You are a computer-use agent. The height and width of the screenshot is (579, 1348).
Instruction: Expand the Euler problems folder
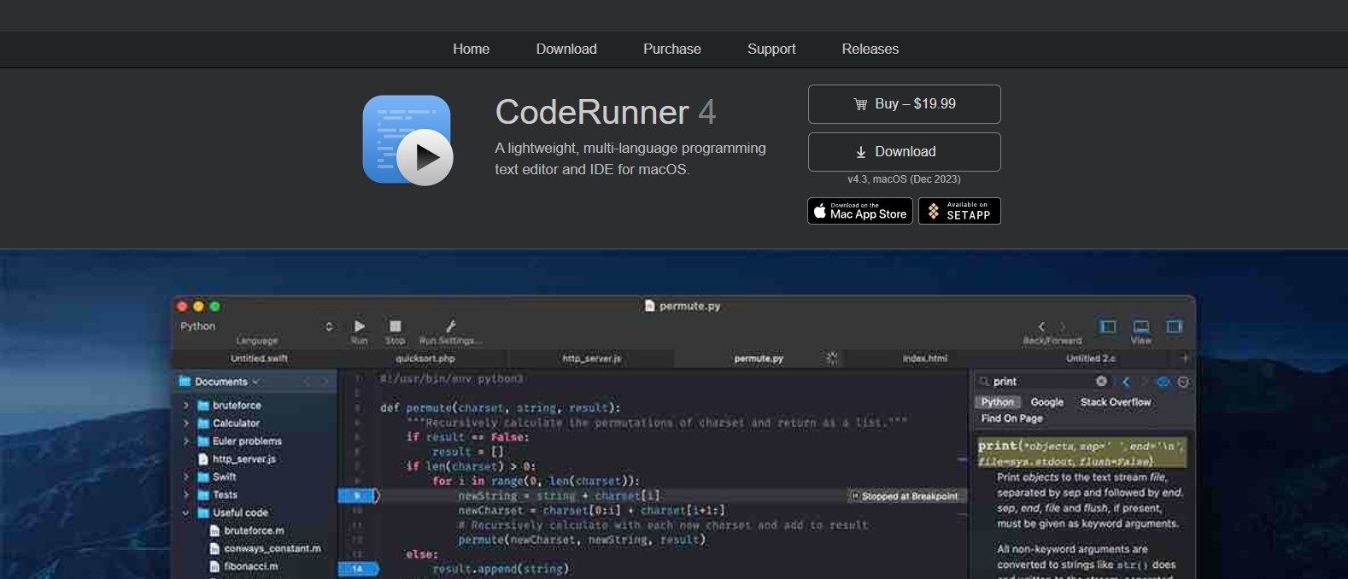pyautogui.click(x=185, y=442)
